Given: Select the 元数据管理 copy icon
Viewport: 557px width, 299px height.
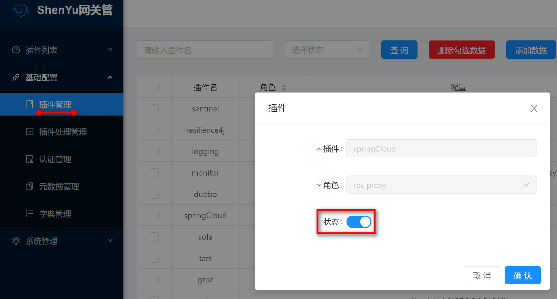Looking at the screenshot, I should pos(29,186).
